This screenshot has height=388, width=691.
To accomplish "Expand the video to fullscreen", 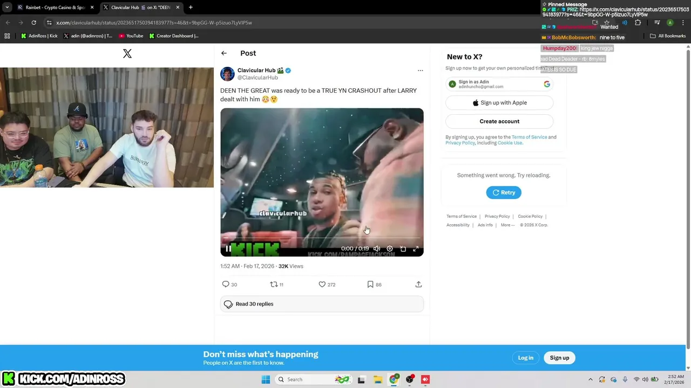I will [416, 249].
